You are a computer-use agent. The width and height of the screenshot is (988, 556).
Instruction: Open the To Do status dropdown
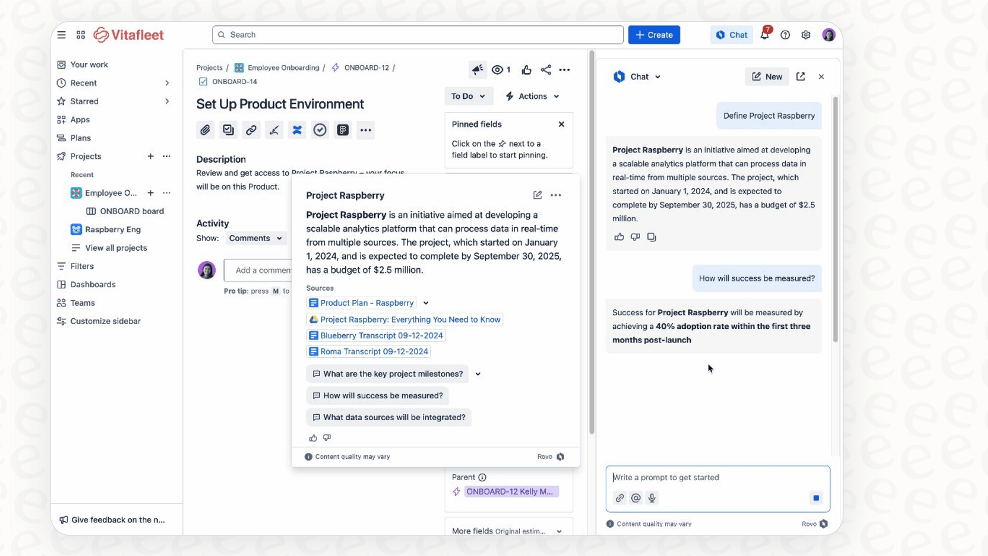469,96
